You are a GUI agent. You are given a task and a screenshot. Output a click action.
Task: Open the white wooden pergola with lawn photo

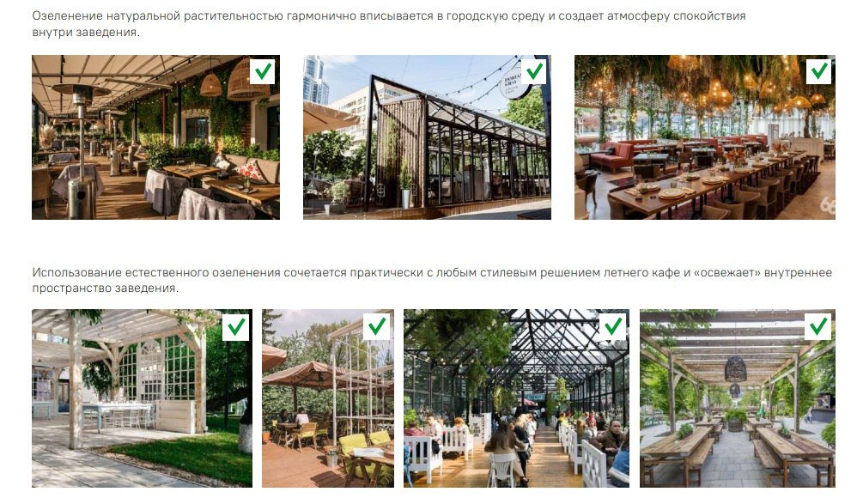[142, 398]
